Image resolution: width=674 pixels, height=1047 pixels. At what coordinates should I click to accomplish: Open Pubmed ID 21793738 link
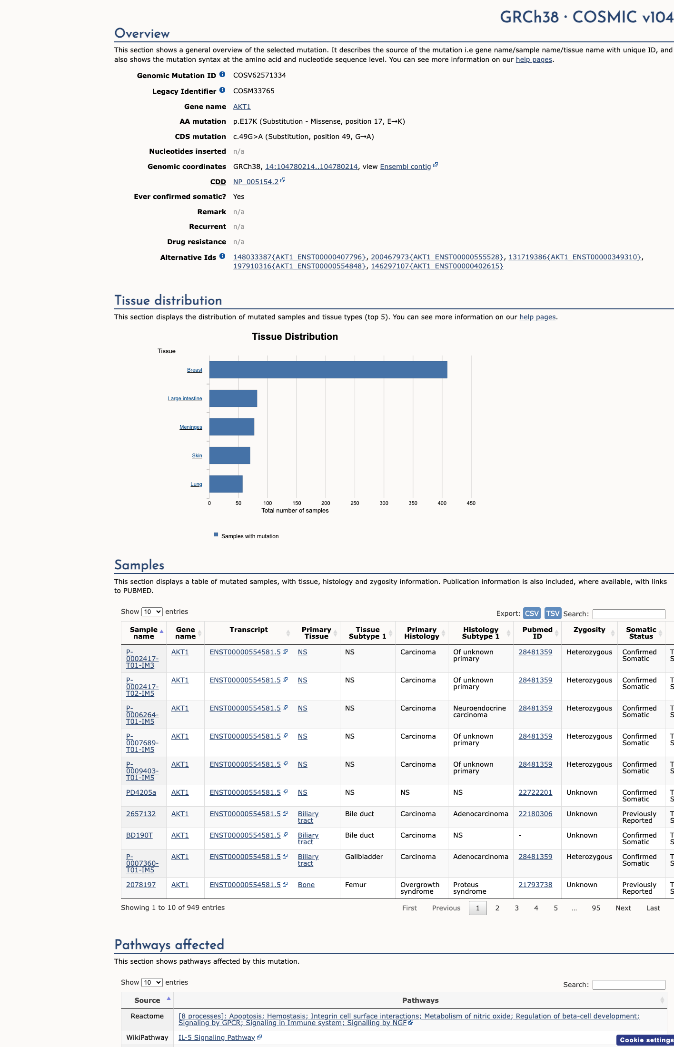(535, 885)
